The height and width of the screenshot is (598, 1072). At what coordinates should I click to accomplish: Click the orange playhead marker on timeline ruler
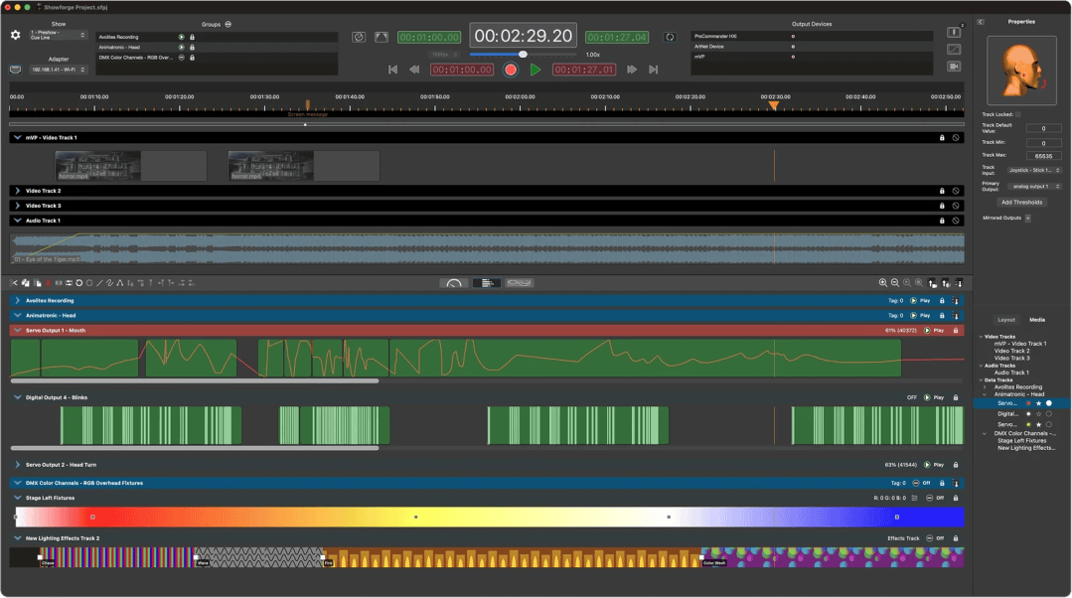point(773,106)
